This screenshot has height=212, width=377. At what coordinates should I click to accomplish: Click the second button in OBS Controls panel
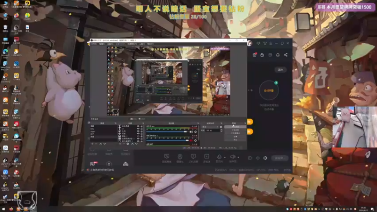[x=235, y=130]
